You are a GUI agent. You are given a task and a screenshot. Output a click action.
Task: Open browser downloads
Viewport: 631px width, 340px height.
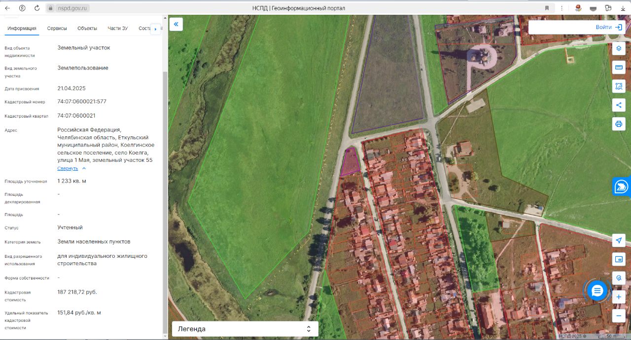coord(623,8)
